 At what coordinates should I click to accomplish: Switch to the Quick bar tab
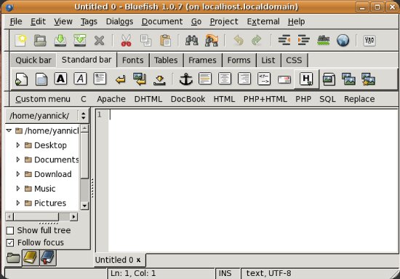tap(33, 60)
